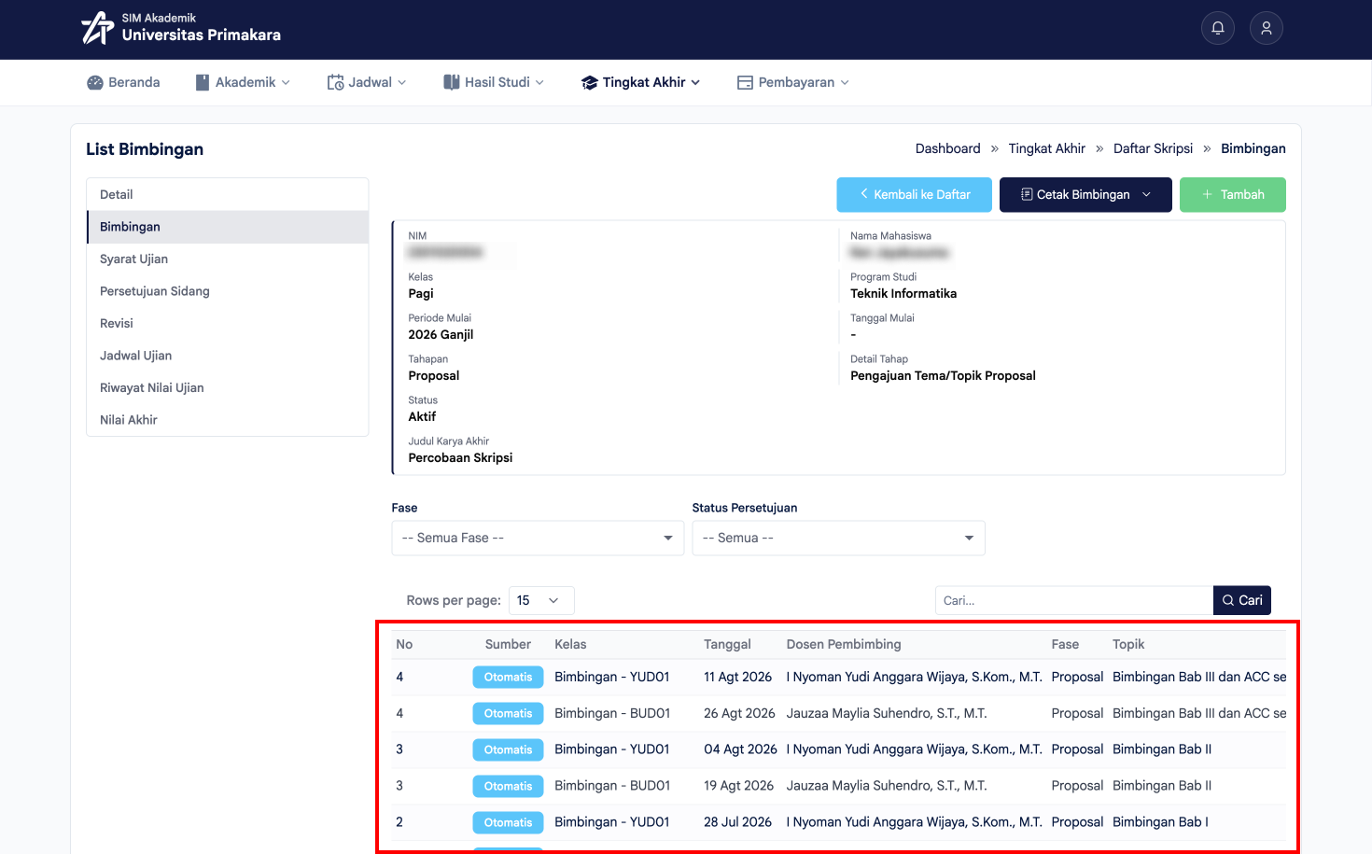Click the Dashboard breadcrumb link
The width and height of the screenshot is (1372, 854).
tap(947, 148)
